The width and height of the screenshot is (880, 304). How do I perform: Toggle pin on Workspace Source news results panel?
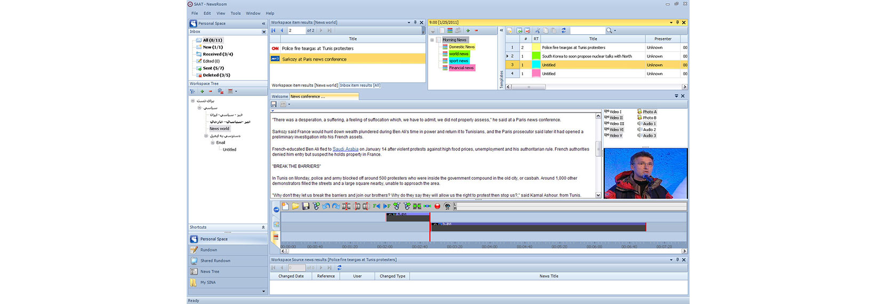pyautogui.click(x=677, y=260)
